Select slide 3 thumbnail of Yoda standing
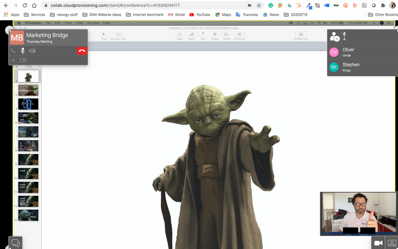This screenshot has height=249, width=398. coord(28,76)
